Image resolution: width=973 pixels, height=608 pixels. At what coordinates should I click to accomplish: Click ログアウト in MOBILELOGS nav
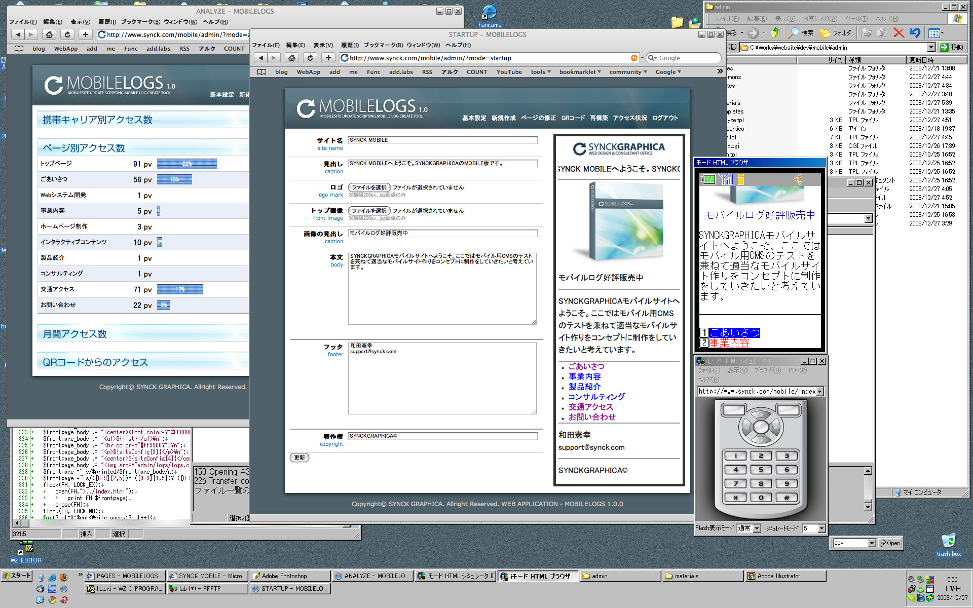pyautogui.click(x=665, y=118)
